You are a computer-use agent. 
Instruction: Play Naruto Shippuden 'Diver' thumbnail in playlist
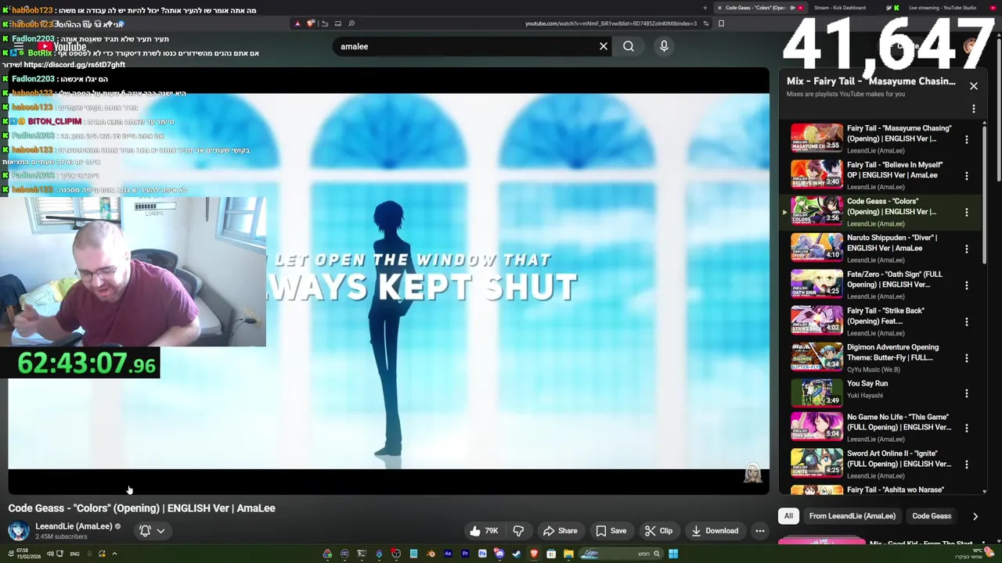[816, 248]
